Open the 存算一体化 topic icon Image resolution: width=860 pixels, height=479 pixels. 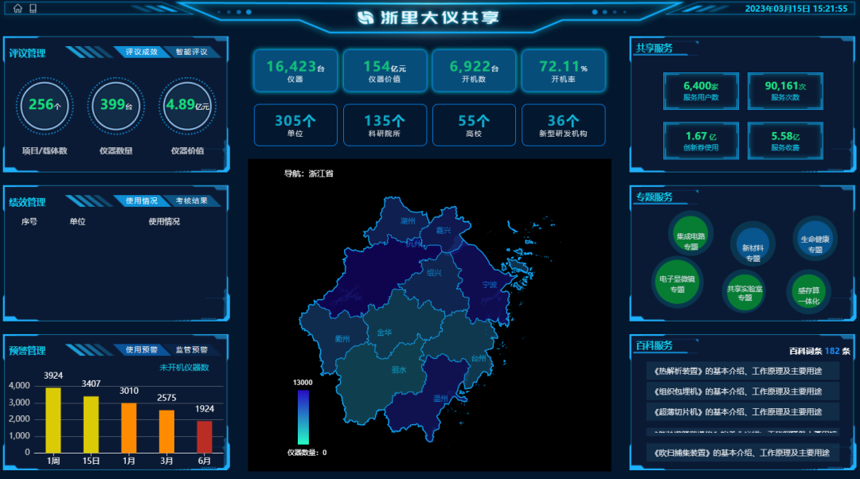coord(808,292)
